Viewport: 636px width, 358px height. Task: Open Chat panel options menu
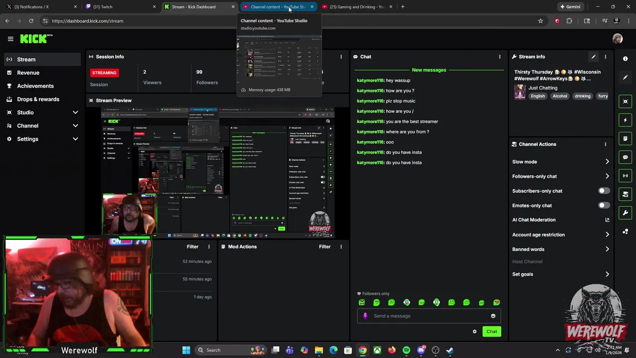tap(500, 57)
